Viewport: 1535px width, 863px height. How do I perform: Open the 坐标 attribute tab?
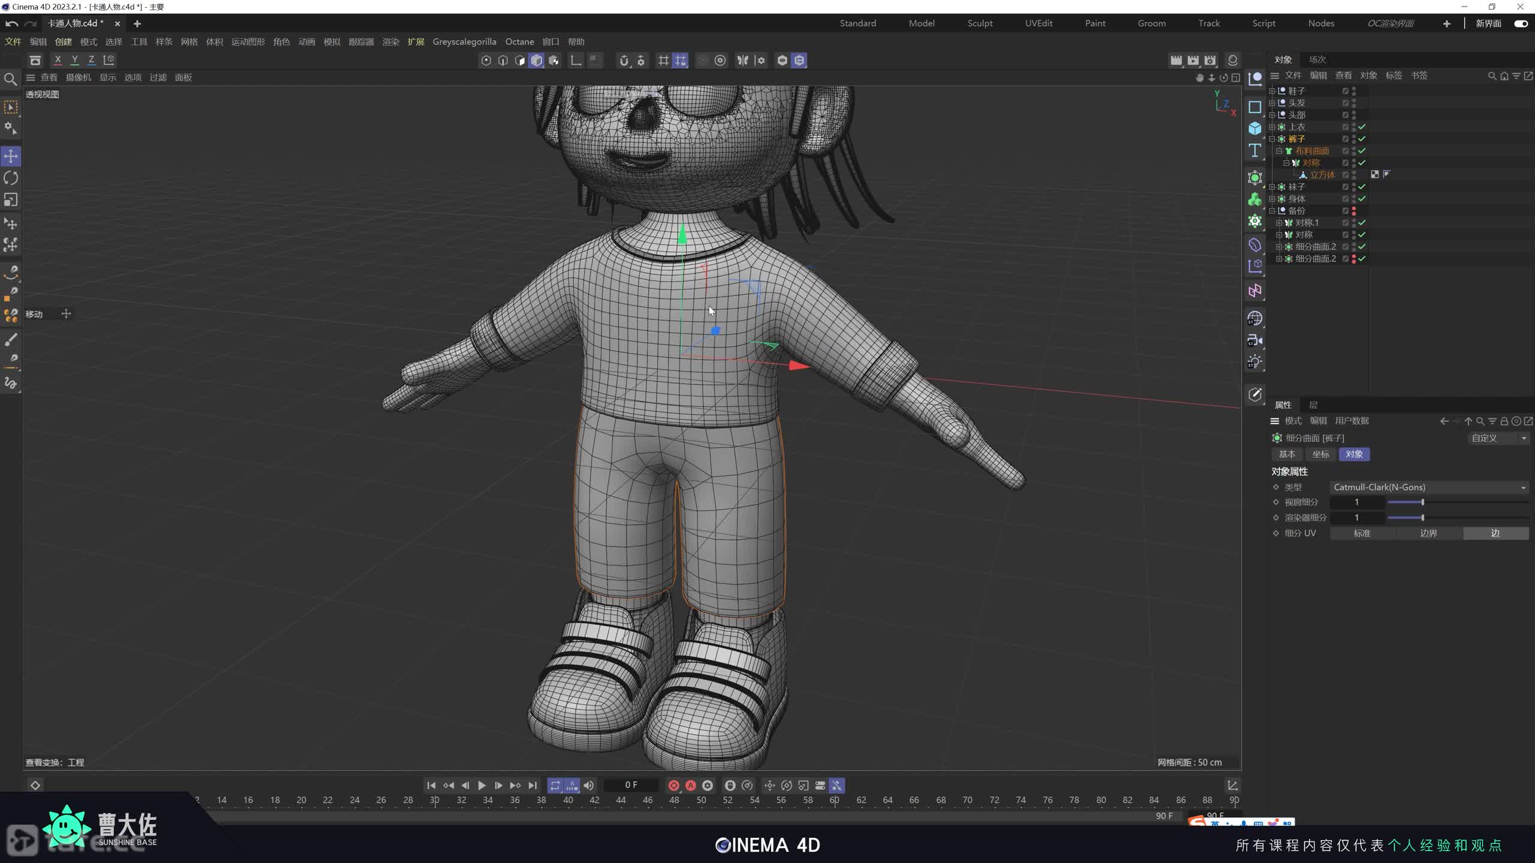[x=1320, y=454]
